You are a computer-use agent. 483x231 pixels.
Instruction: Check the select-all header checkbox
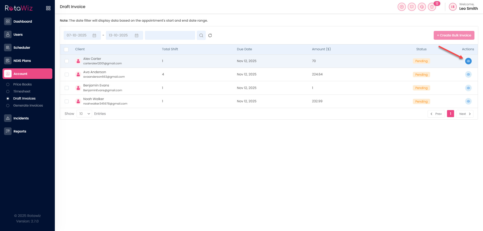[x=66, y=50]
